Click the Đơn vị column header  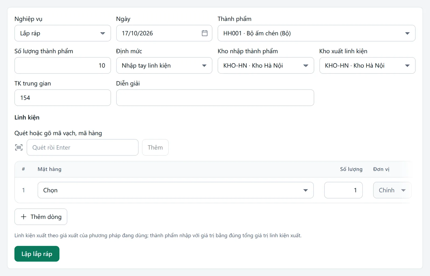tap(381, 169)
